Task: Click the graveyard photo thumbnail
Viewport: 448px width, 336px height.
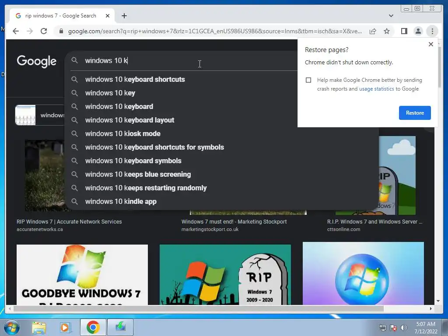Action: point(45,175)
